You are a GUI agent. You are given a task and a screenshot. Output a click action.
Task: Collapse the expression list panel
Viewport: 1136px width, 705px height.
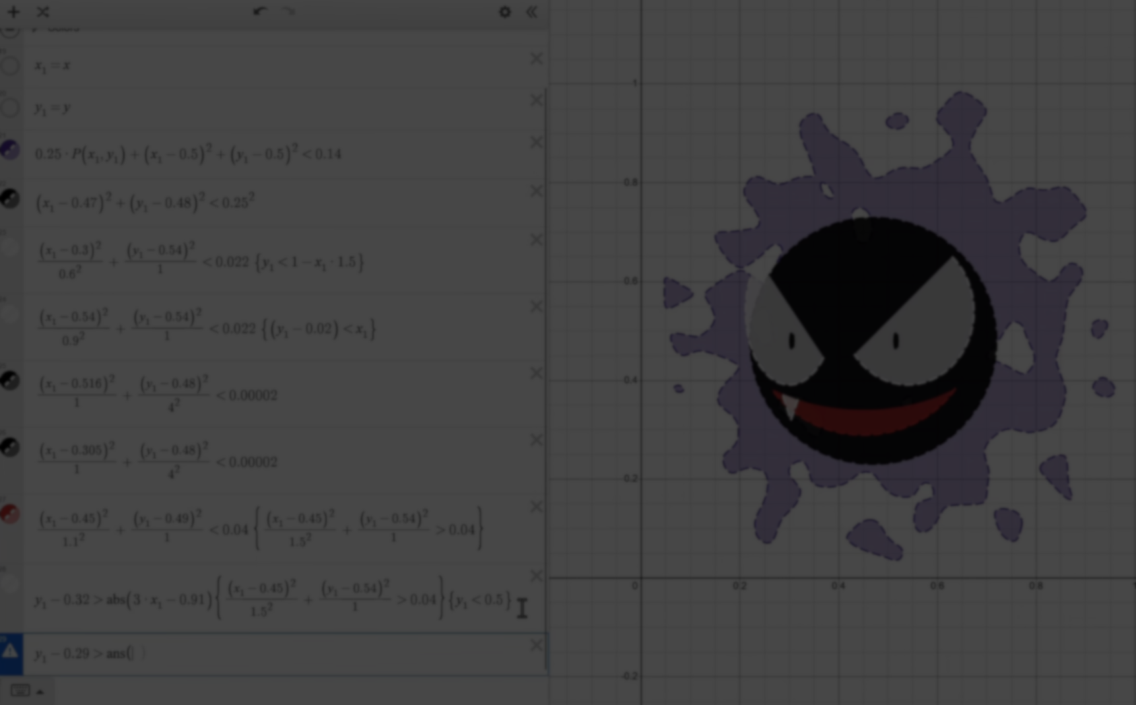[x=531, y=12]
